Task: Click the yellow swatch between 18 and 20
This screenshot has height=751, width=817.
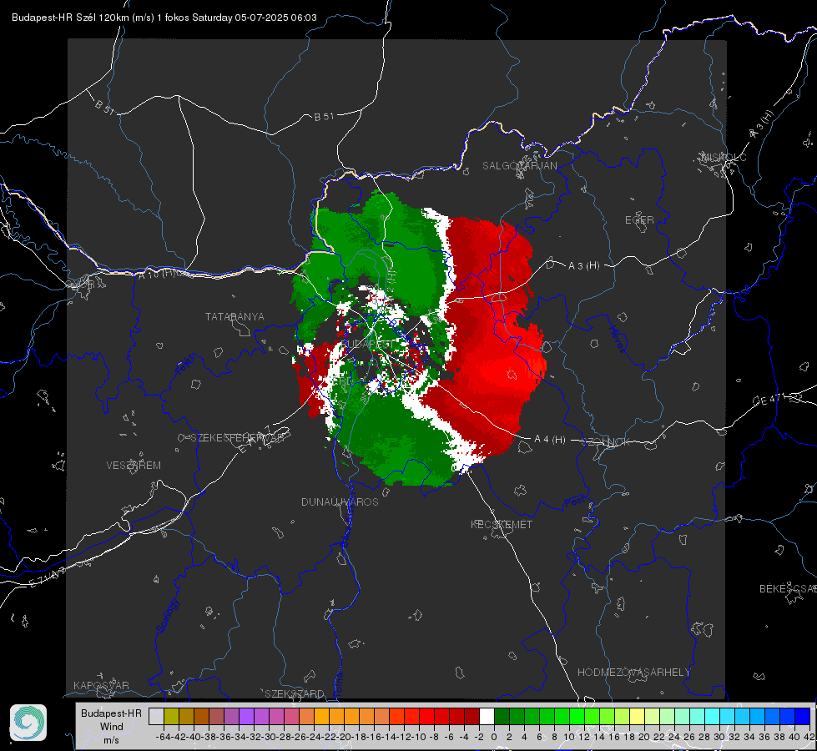Action: [637, 716]
